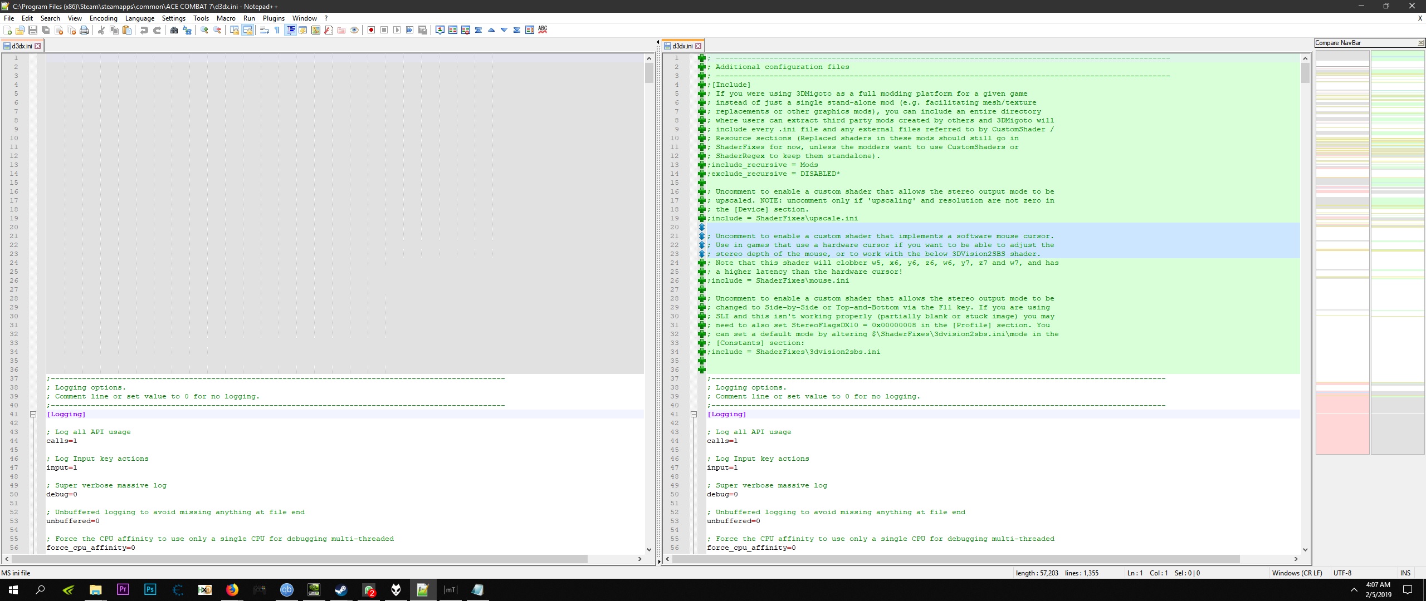This screenshot has height=601, width=1426.
Task: Click the Compare NavBar right overview column
Action: [1397, 252]
